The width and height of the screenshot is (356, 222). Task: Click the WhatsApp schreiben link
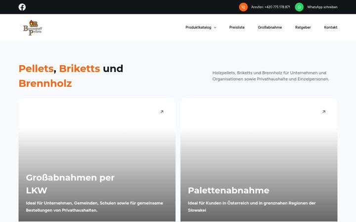coord(322,7)
